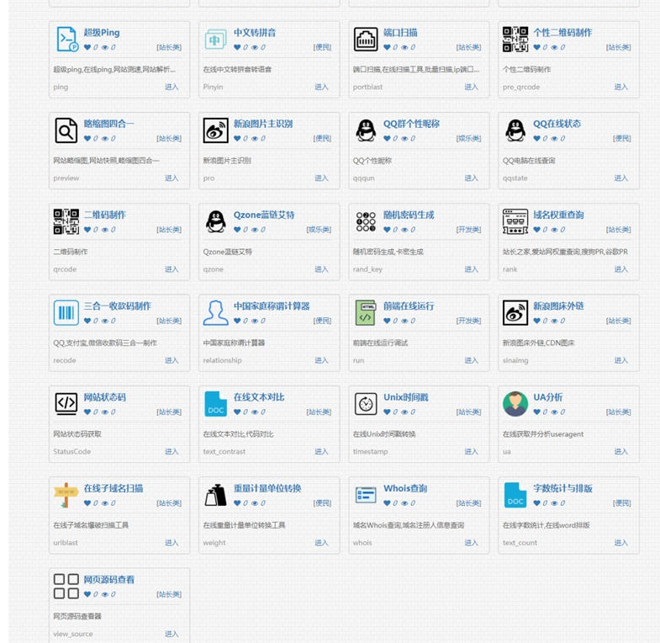Click the 个性二维码制作 QR icon
The height and width of the screenshot is (643, 660).
pyautogui.click(x=515, y=40)
